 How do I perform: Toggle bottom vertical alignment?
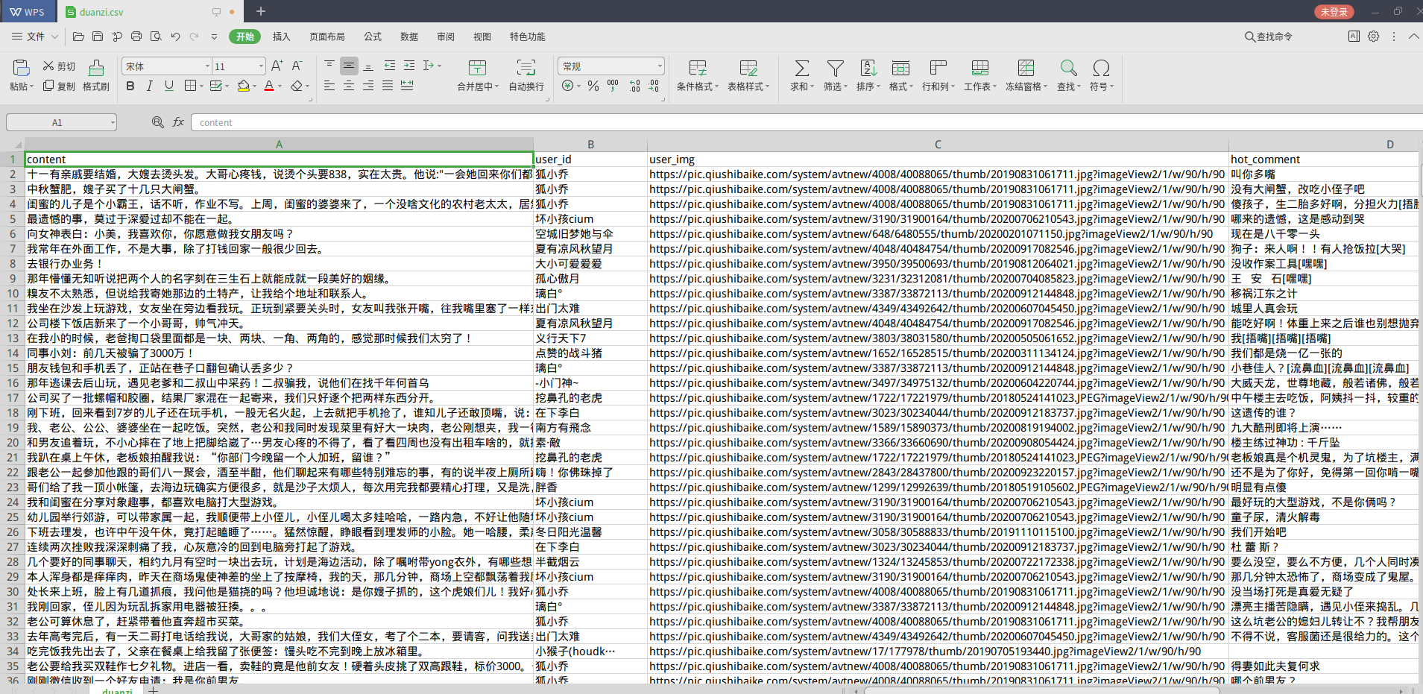pyautogui.click(x=368, y=66)
